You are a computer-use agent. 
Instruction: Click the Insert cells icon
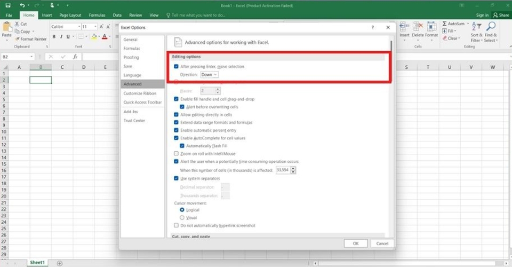(x=404, y=27)
